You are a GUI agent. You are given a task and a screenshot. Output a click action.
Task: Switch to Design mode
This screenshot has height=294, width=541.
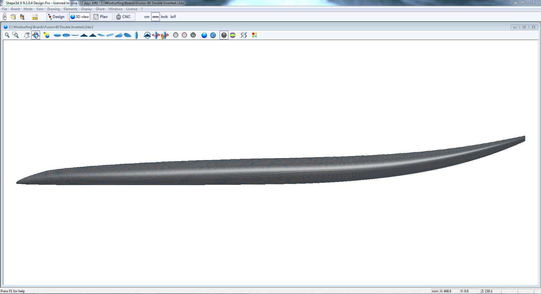click(57, 17)
